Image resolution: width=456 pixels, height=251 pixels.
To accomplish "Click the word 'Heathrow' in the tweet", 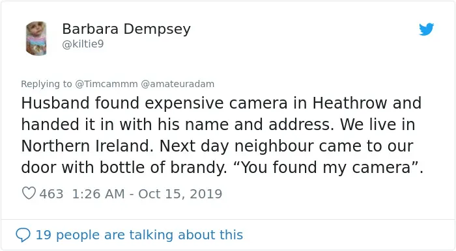I will (x=350, y=103).
